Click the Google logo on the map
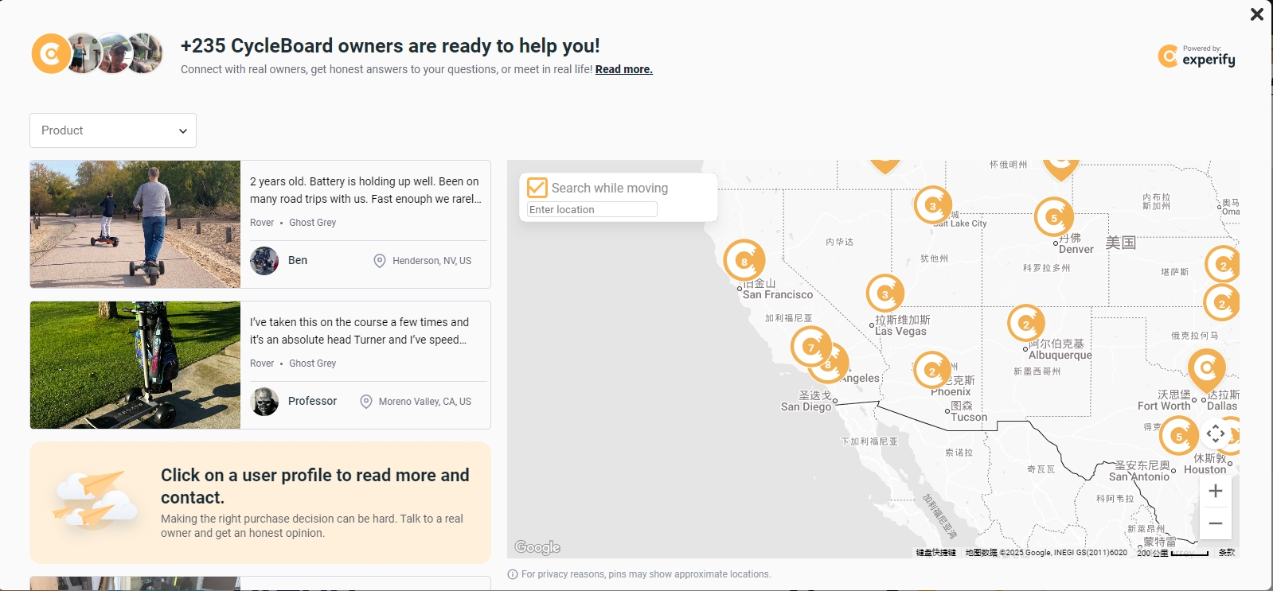The image size is (1273, 591). point(537,547)
